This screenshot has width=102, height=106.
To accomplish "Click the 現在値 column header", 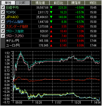I will point(40,3).
